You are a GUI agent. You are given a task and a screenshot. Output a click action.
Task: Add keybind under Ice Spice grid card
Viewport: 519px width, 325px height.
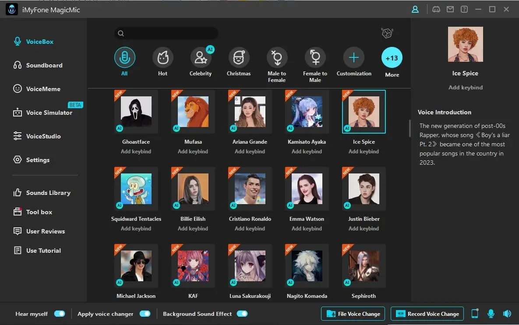click(364, 151)
